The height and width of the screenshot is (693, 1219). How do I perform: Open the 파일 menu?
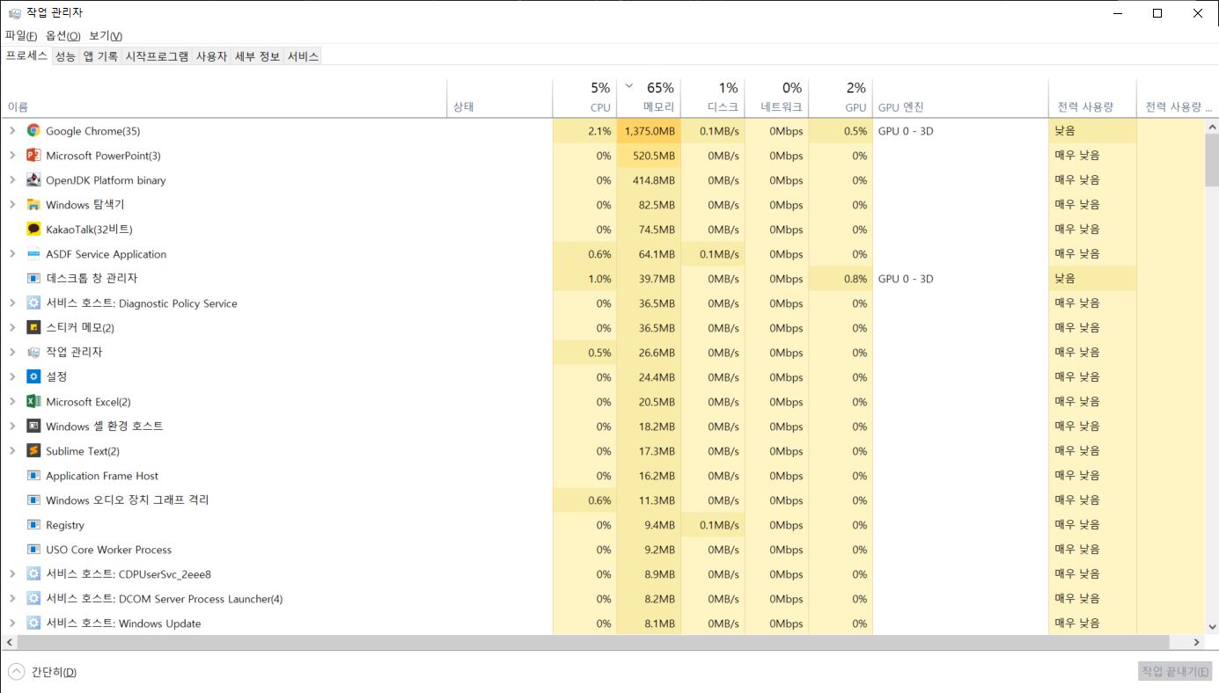[x=21, y=36]
